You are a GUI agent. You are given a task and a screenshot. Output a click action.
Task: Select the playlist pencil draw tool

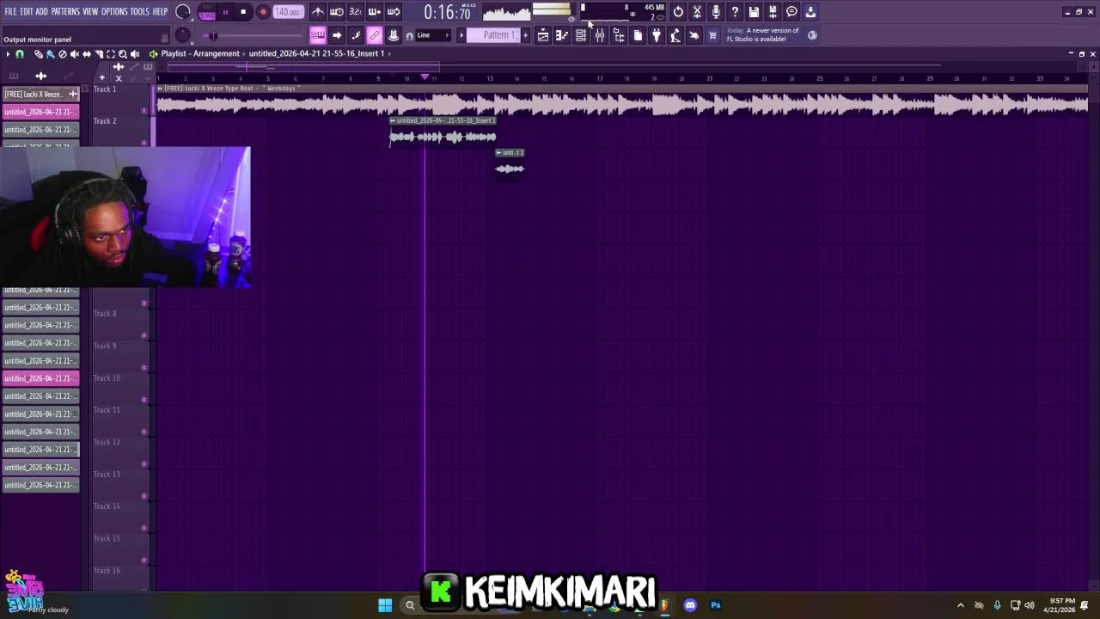point(39,53)
